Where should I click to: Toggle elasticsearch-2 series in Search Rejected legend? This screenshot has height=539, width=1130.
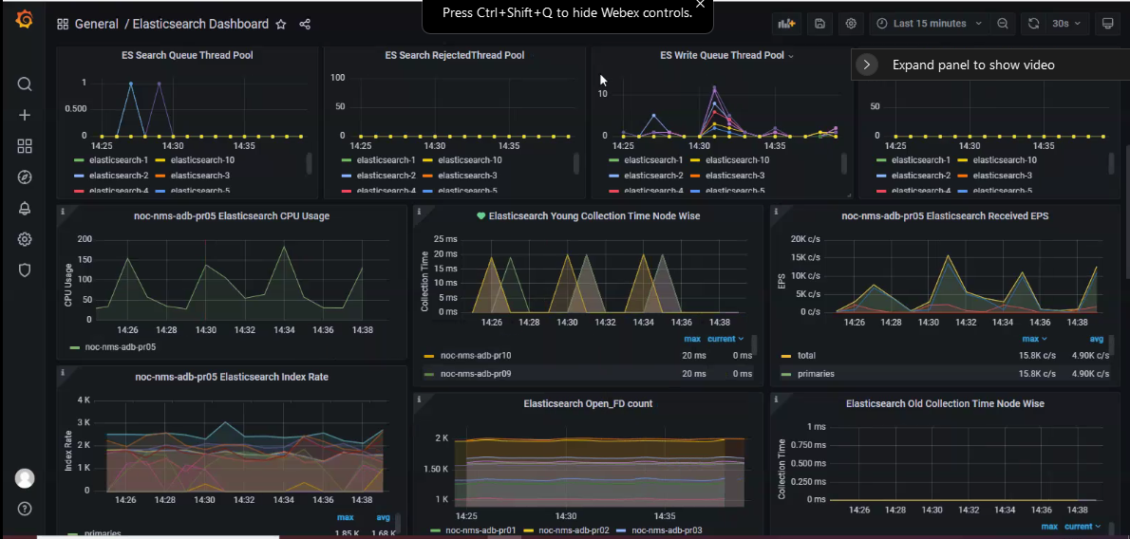coord(386,176)
